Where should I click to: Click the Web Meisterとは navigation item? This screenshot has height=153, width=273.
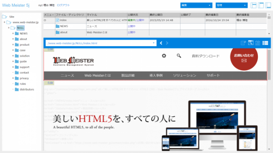pos(98,75)
